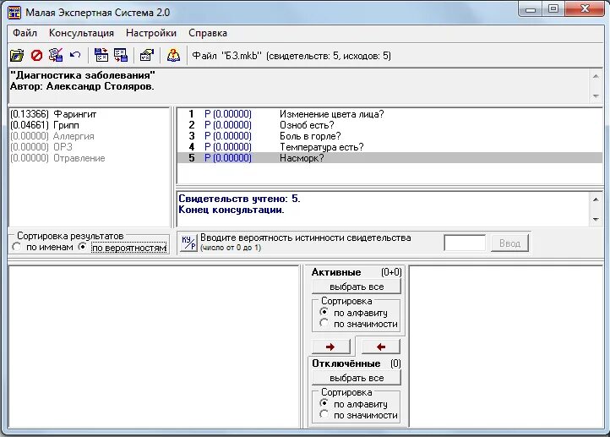Select question Боль в горле?
Image resolution: width=610 pixels, height=437 pixels.
tap(389, 136)
